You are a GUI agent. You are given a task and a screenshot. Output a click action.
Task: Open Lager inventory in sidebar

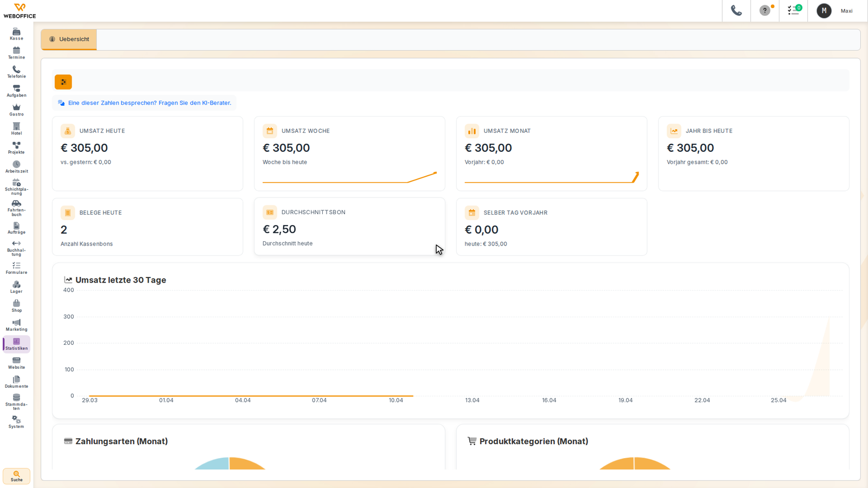pos(16,287)
